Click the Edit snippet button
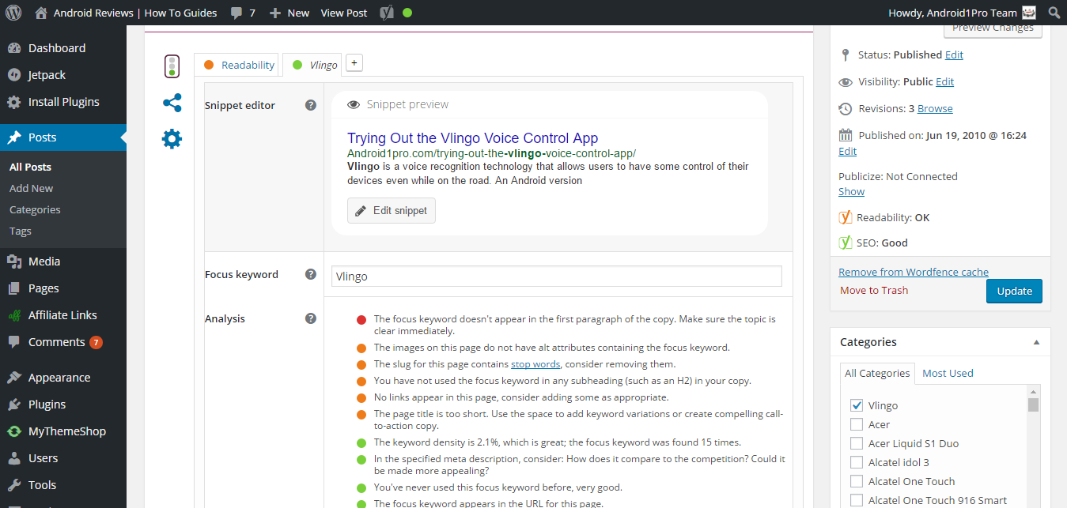The height and width of the screenshot is (508, 1067). (392, 210)
